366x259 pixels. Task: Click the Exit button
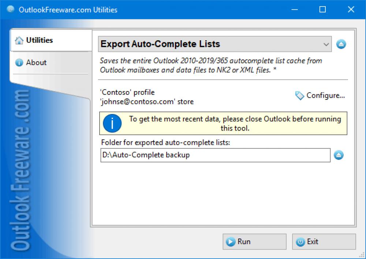click(324, 241)
